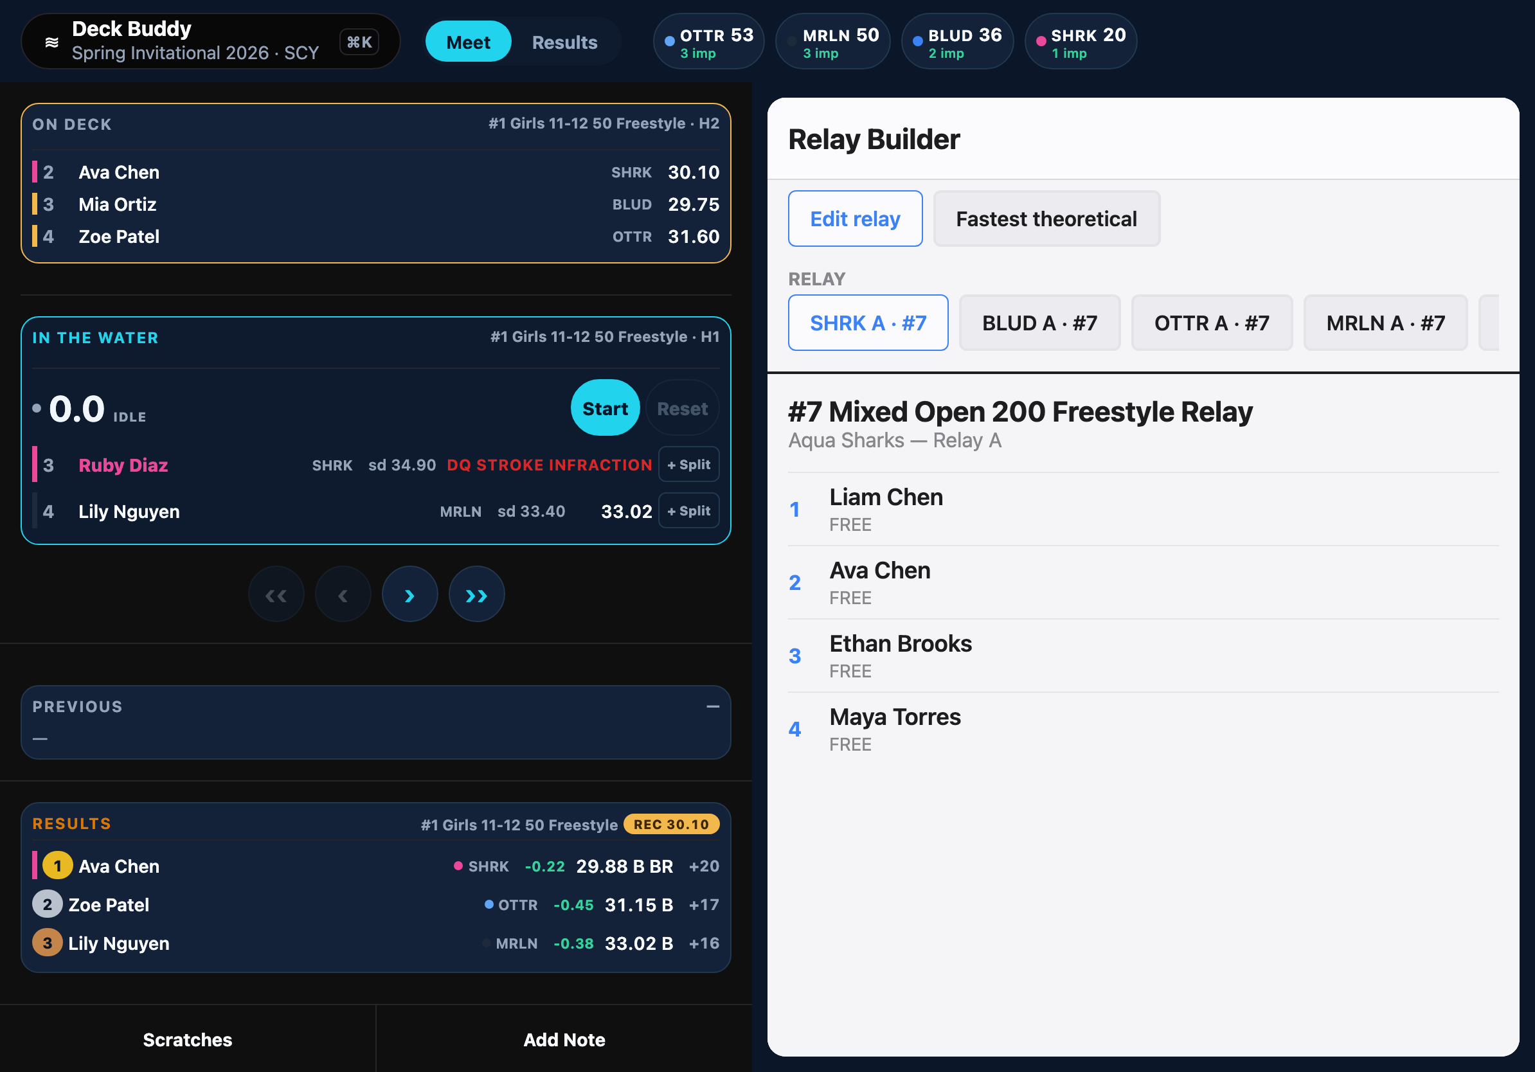Reset the heat timer

click(x=682, y=408)
